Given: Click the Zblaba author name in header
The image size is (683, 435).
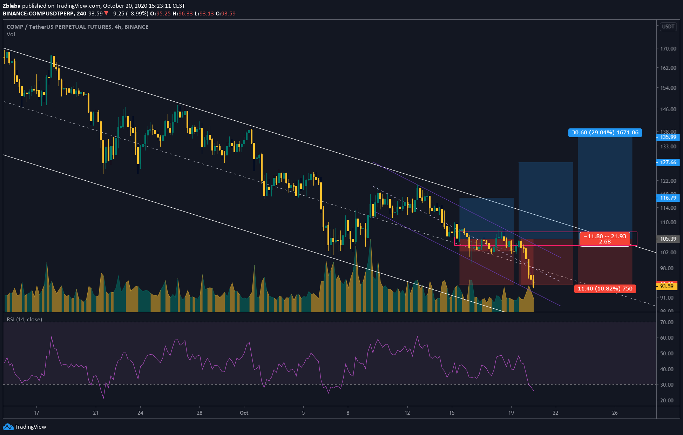Looking at the screenshot, I should tap(12, 6).
